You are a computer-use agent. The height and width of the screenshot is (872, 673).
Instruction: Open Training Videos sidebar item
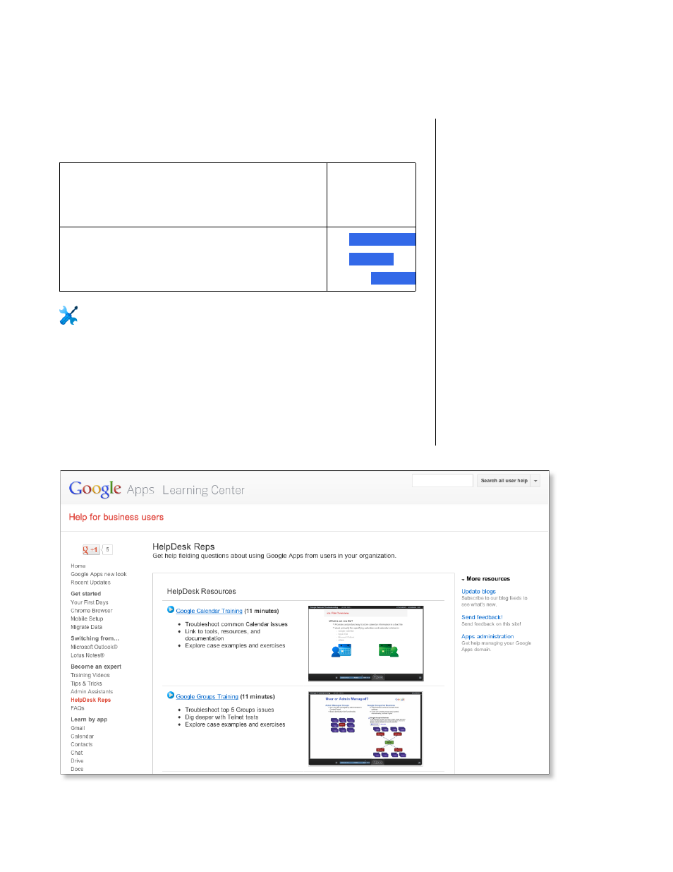[90, 675]
